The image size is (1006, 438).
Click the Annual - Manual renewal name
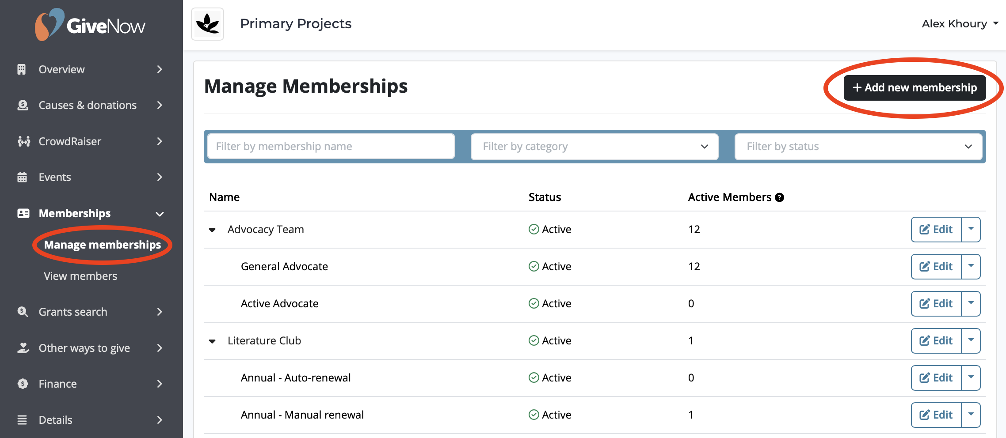[302, 415]
